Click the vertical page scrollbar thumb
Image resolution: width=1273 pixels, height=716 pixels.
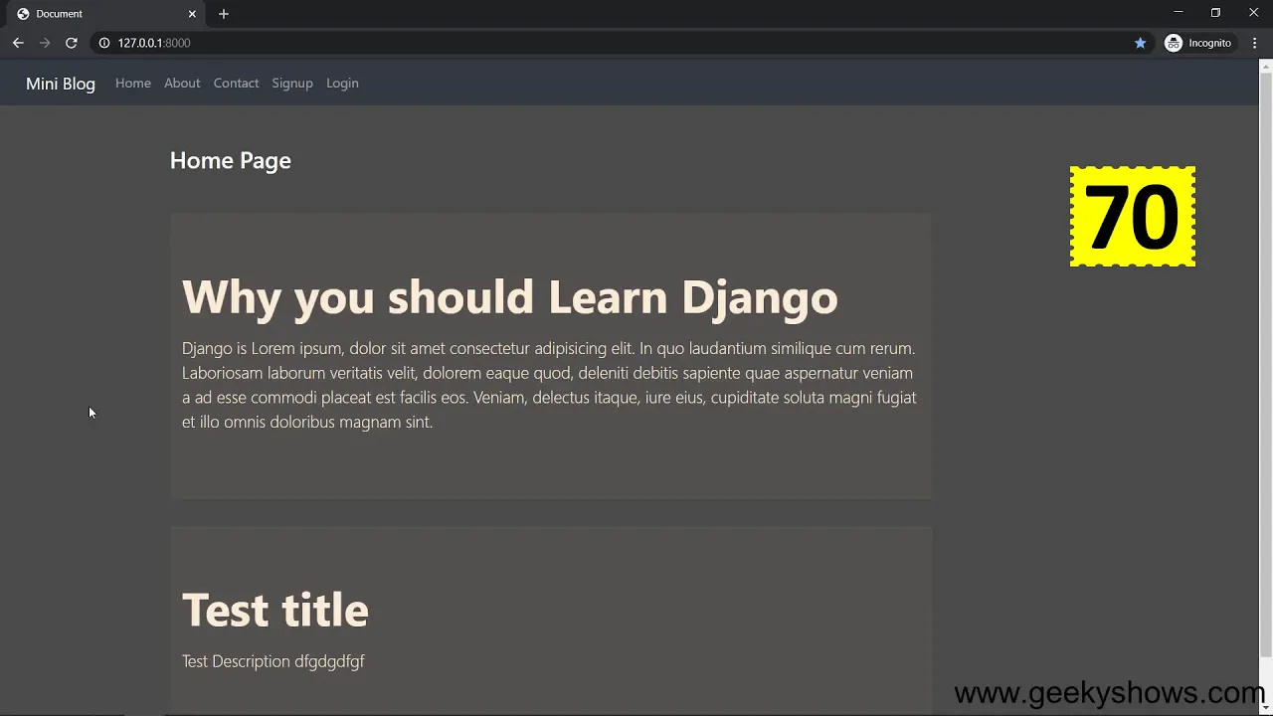tap(1265, 364)
